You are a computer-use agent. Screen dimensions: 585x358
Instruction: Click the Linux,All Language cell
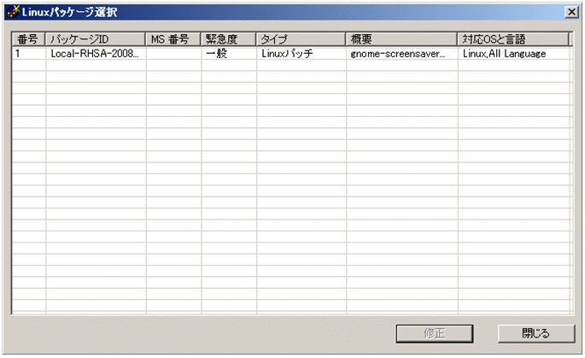click(x=514, y=54)
